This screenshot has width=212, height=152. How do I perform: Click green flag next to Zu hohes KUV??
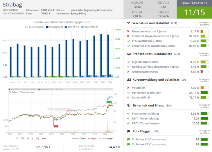(129, 140)
